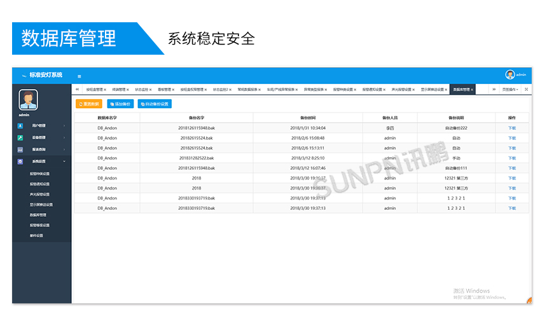This screenshot has width=547, height=332.
Task: Click the 自动备份111 description cell
Action: click(x=456, y=169)
